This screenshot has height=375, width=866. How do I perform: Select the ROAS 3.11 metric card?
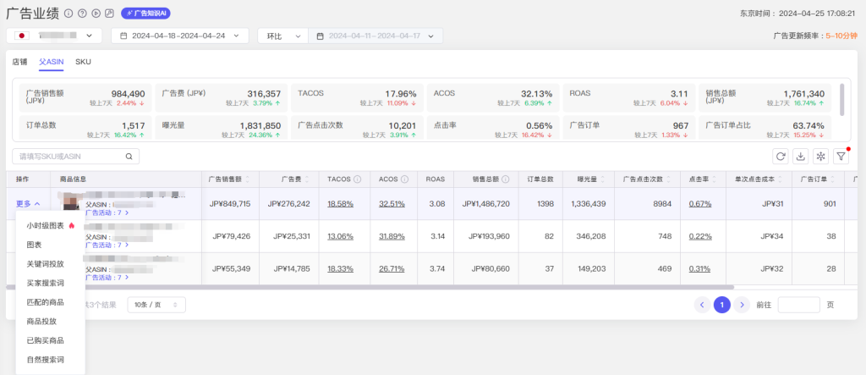tap(629, 97)
